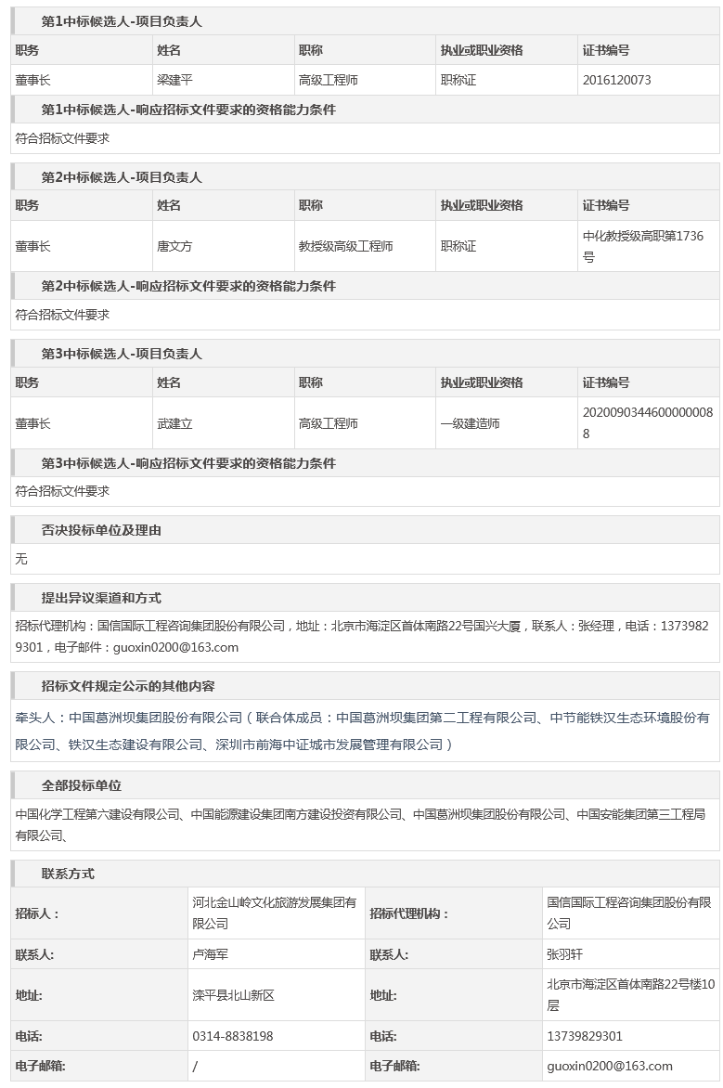Image resolution: width=723 pixels, height=1088 pixels.
Task: Click the 第2中标候选人-项目负责人 section header
Action: (121, 177)
